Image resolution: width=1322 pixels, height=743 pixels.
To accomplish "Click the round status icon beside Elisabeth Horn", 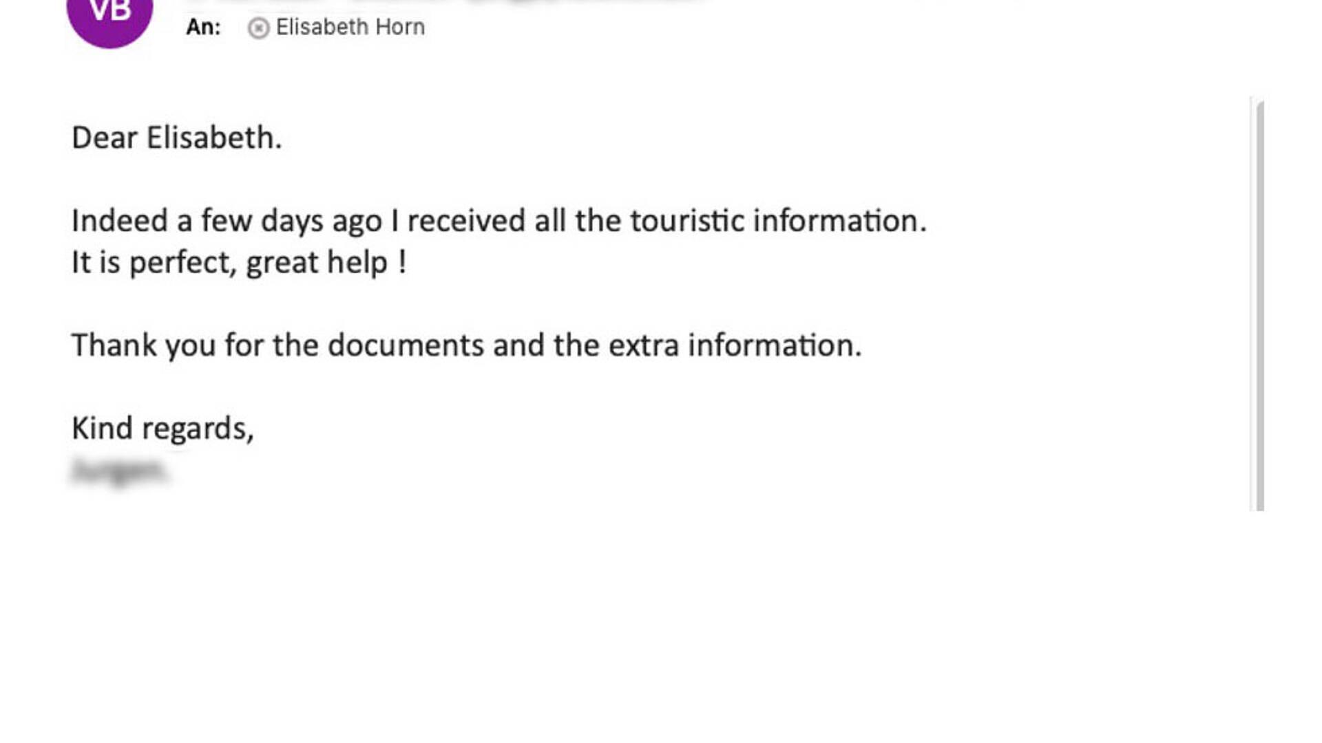I will click(x=258, y=28).
